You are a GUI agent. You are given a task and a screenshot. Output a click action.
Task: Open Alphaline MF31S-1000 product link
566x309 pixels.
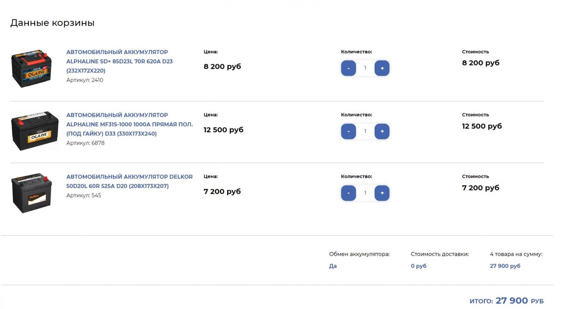[x=129, y=124]
